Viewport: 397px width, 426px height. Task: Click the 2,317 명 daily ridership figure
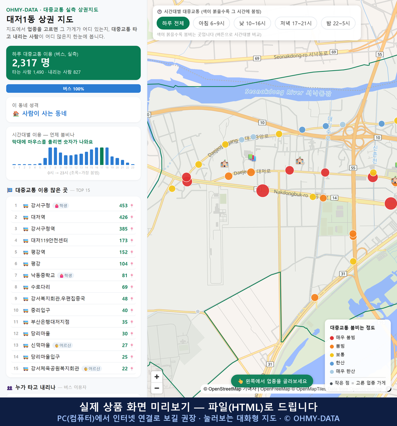point(31,63)
